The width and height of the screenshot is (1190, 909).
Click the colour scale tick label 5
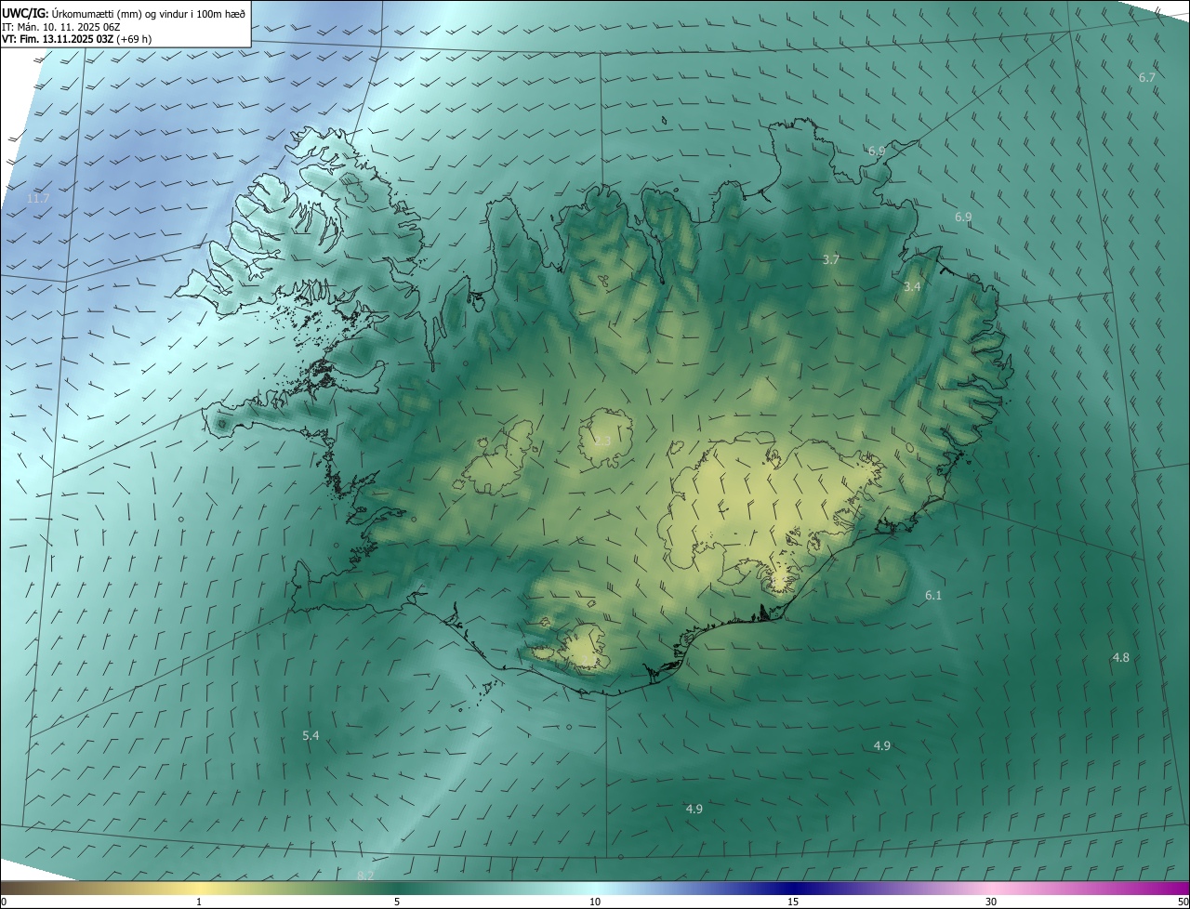397,902
